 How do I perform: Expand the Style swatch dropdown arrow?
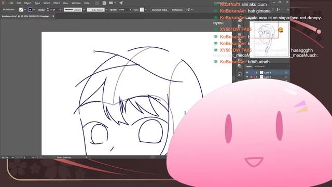(x=146, y=10)
